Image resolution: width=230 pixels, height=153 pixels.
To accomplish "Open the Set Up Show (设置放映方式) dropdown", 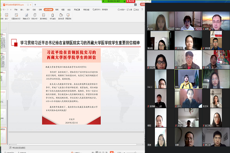I will tap(18, 18).
